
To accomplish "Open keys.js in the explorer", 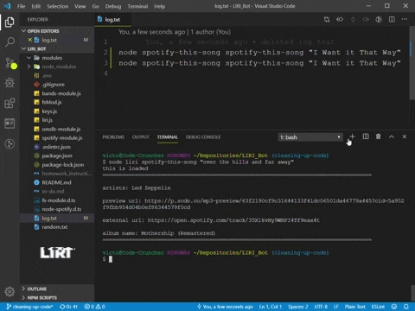I will [49, 111].
